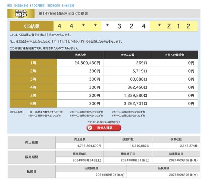
Task: Select the 1等 row label
Action: pyautogui.click(x=33, y=63)
